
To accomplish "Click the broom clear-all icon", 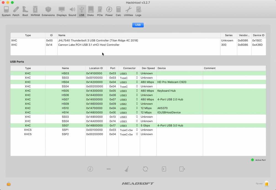I will coord(127,169).
